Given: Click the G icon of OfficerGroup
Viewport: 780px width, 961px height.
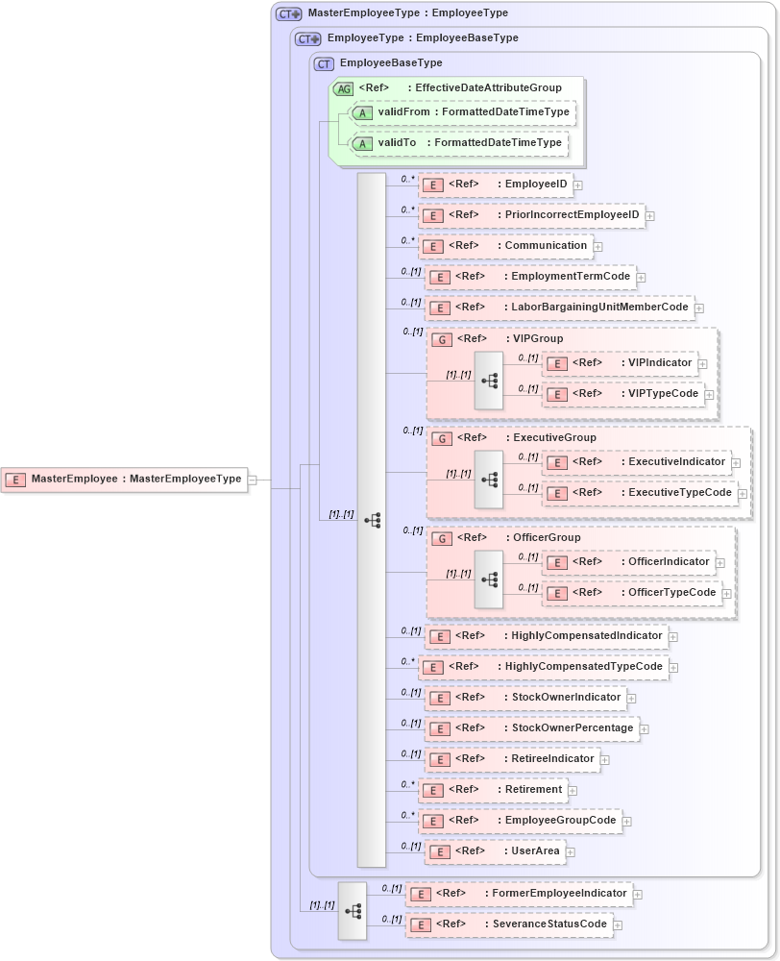Looking at the screenshot, I should pos(441,537).
